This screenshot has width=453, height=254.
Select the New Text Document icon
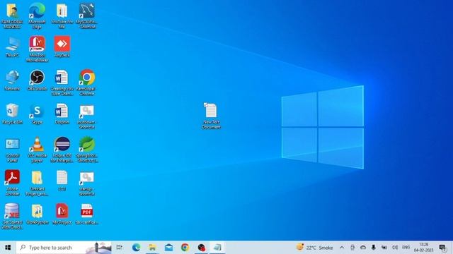211,116
